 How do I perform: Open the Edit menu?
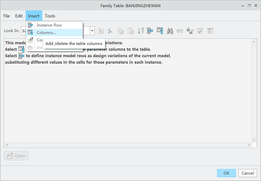click(19, 16)
